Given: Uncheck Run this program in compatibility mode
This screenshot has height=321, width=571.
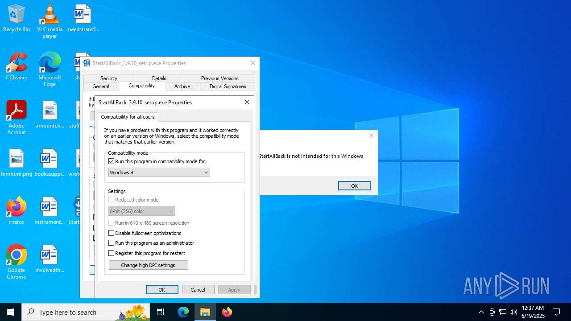Looking at the screenshot, I should pyautogui.click(x=112, y=161).
